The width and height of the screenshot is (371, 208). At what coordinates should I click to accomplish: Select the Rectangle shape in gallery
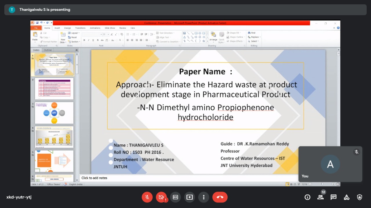[196, 33]
